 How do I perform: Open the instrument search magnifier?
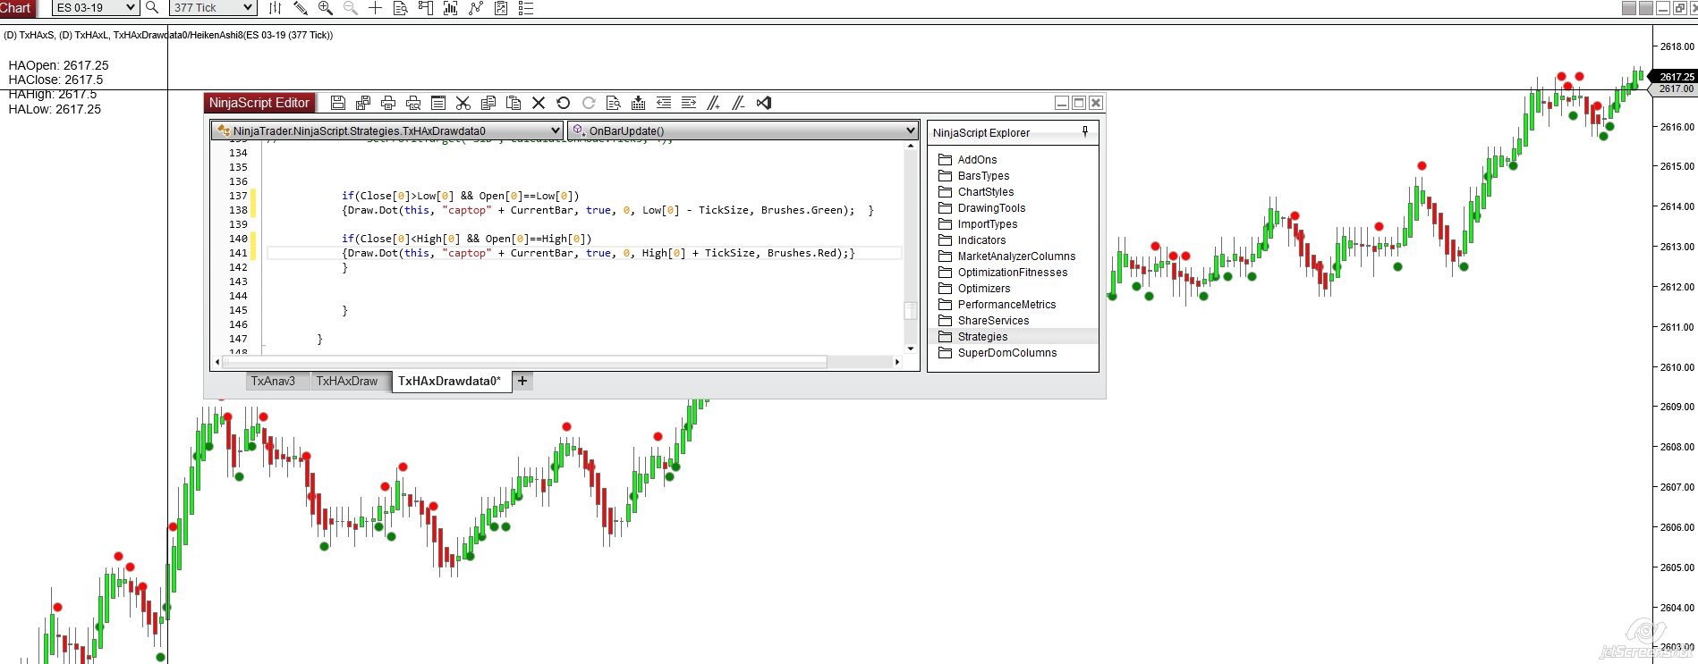click(x=152, y=7)
